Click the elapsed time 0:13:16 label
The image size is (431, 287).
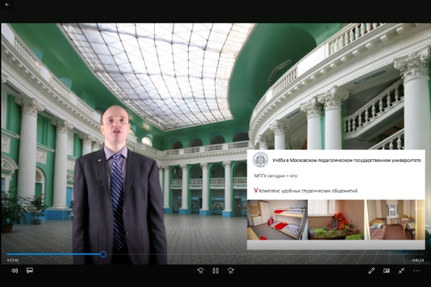[13, 260]
